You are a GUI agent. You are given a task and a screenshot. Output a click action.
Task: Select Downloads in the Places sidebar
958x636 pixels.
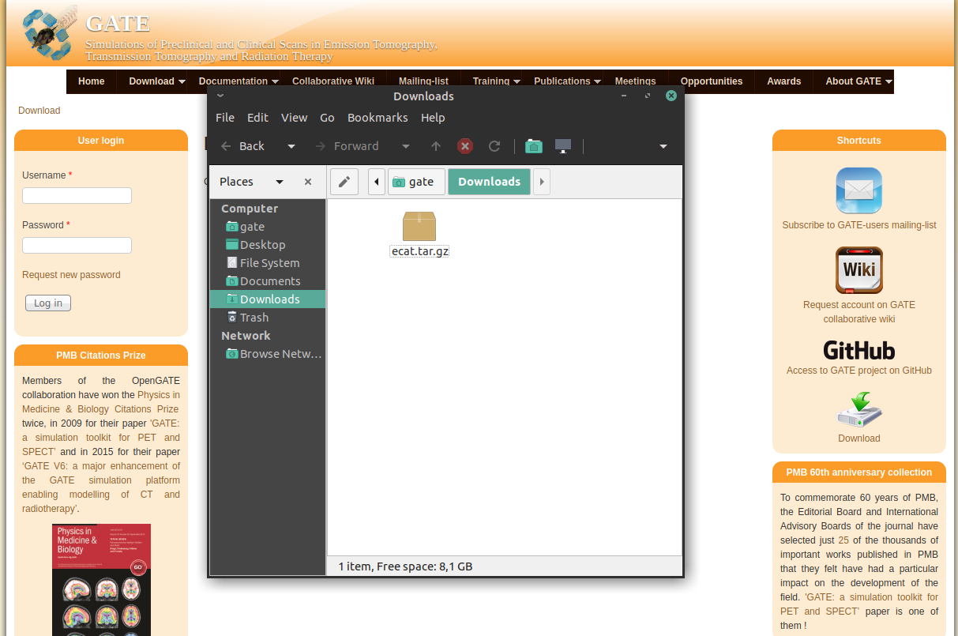pyautogui.click(x=268, y=299)
